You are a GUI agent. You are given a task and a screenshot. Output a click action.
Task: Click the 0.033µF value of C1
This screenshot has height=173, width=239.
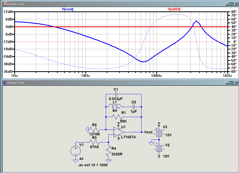pyautogui.click(x=116, y=99)
